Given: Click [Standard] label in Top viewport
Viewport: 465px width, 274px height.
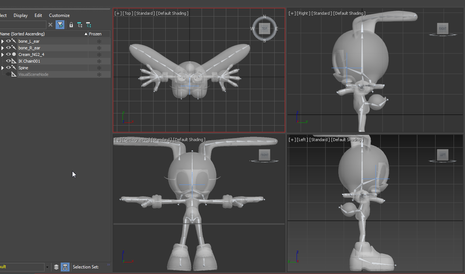Looking at the screenshot, I should pyautogui.click(x=145, y=13).
